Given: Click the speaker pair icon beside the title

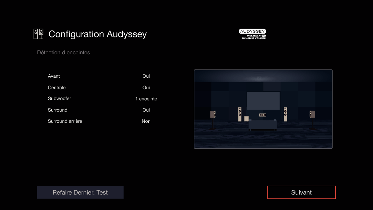Looking at the screenshot, I should point(38,34).
